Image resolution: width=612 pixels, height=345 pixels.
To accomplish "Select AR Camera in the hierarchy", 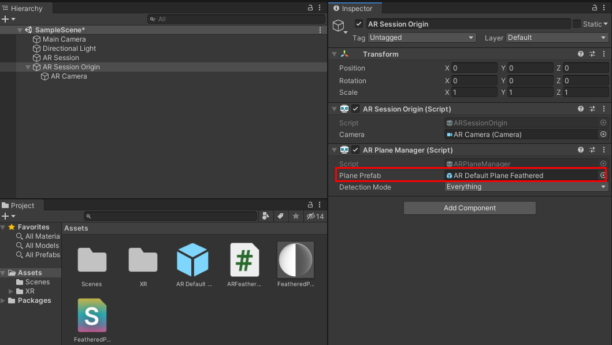I will coord(68,76).
